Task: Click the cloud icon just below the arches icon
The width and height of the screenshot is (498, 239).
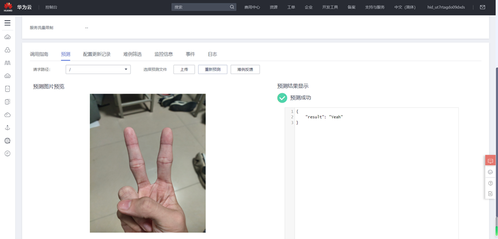Action: pos(7,76)
